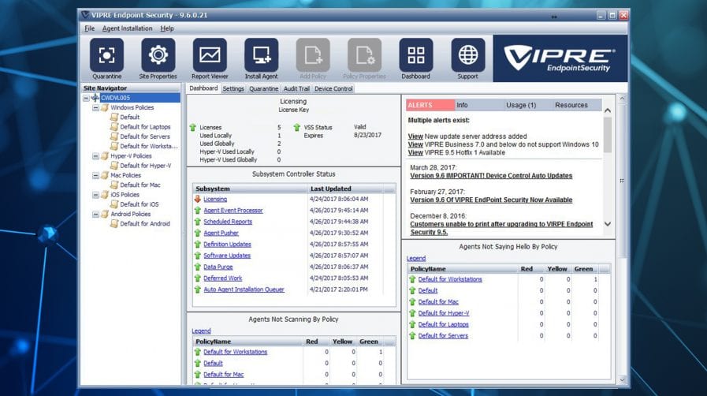This screenshot has height=396, width=707.
Task: Switch to the Audit Trail tab
Action: (x=296, y=89)
